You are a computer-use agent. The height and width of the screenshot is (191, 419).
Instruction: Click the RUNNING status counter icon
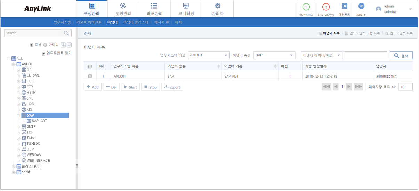pyautogui.click(x=306, y=7)
